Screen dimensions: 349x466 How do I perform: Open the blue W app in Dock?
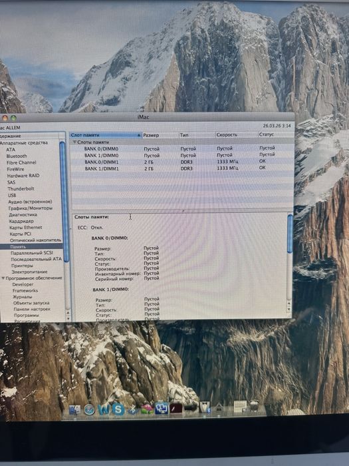click(104, 409)
